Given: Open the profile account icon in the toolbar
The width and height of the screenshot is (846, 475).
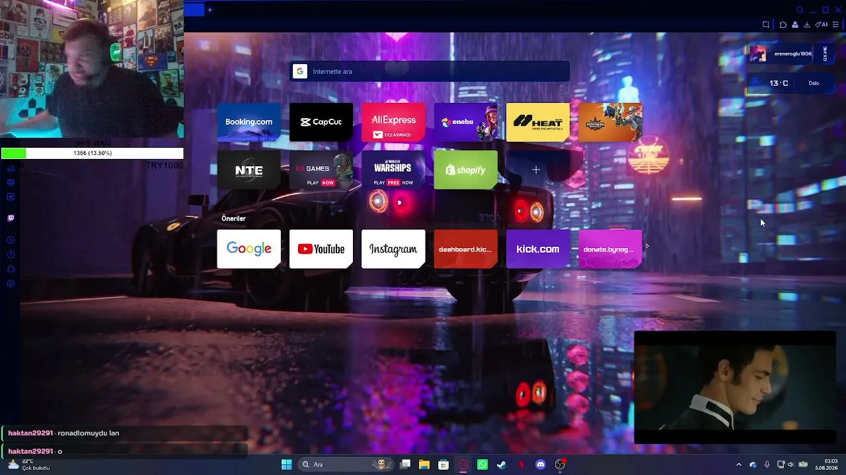Looking at the screenshot, I should [x=795, y=24].
